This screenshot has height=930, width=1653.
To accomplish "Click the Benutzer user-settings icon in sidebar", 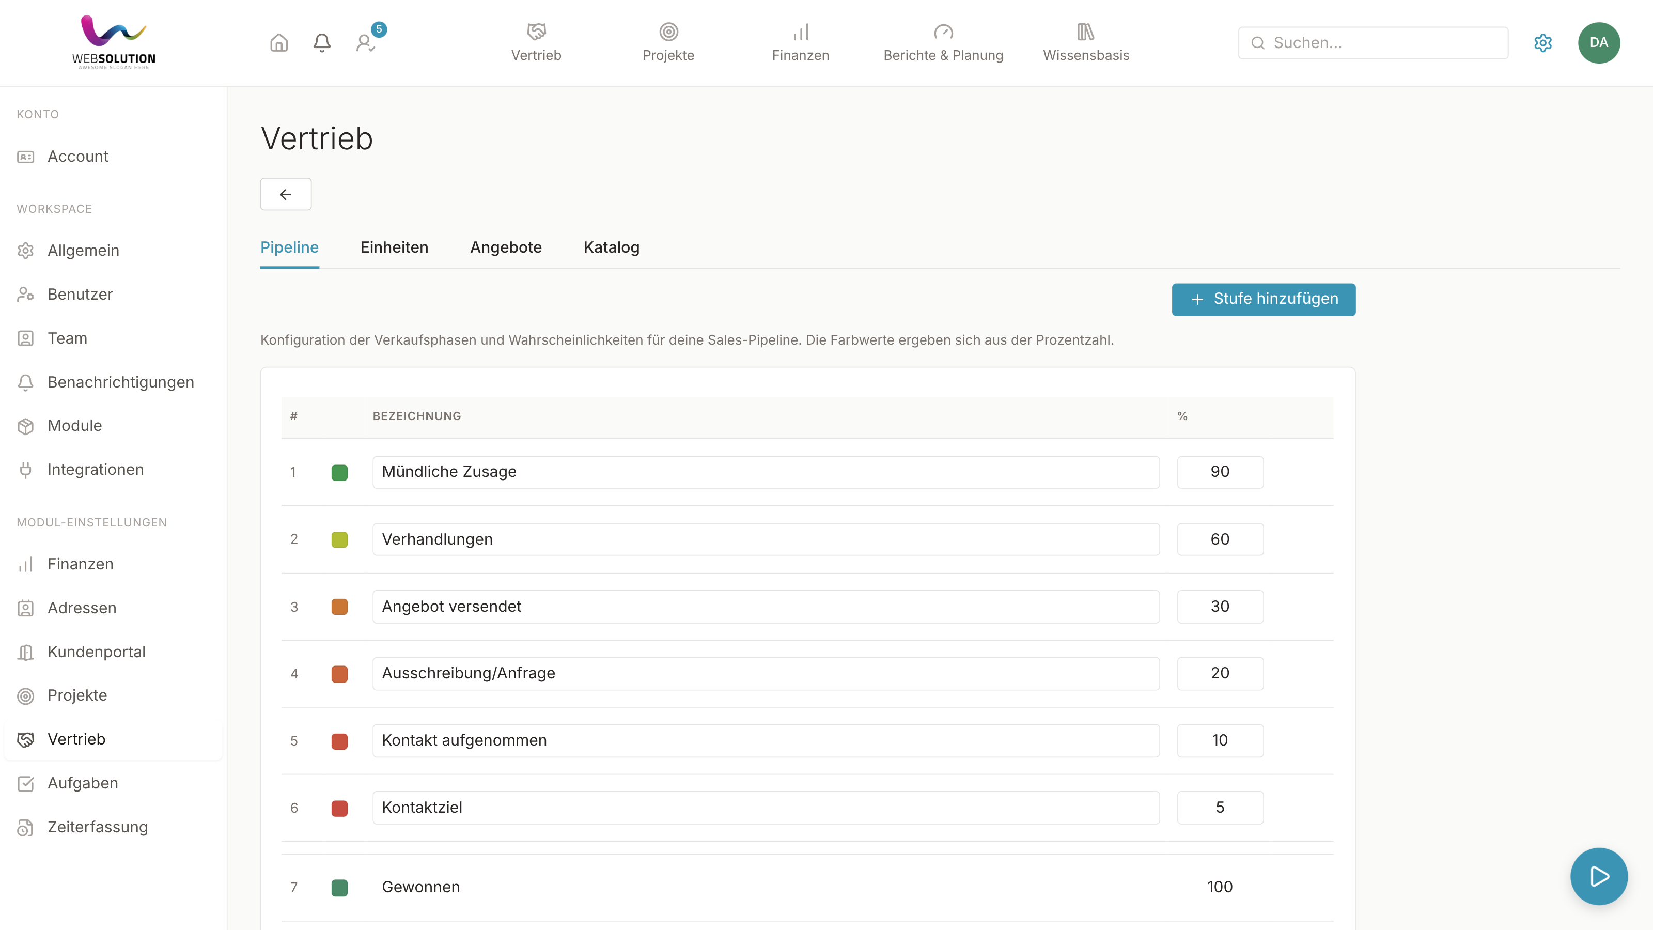I will (x=26, y=294).
